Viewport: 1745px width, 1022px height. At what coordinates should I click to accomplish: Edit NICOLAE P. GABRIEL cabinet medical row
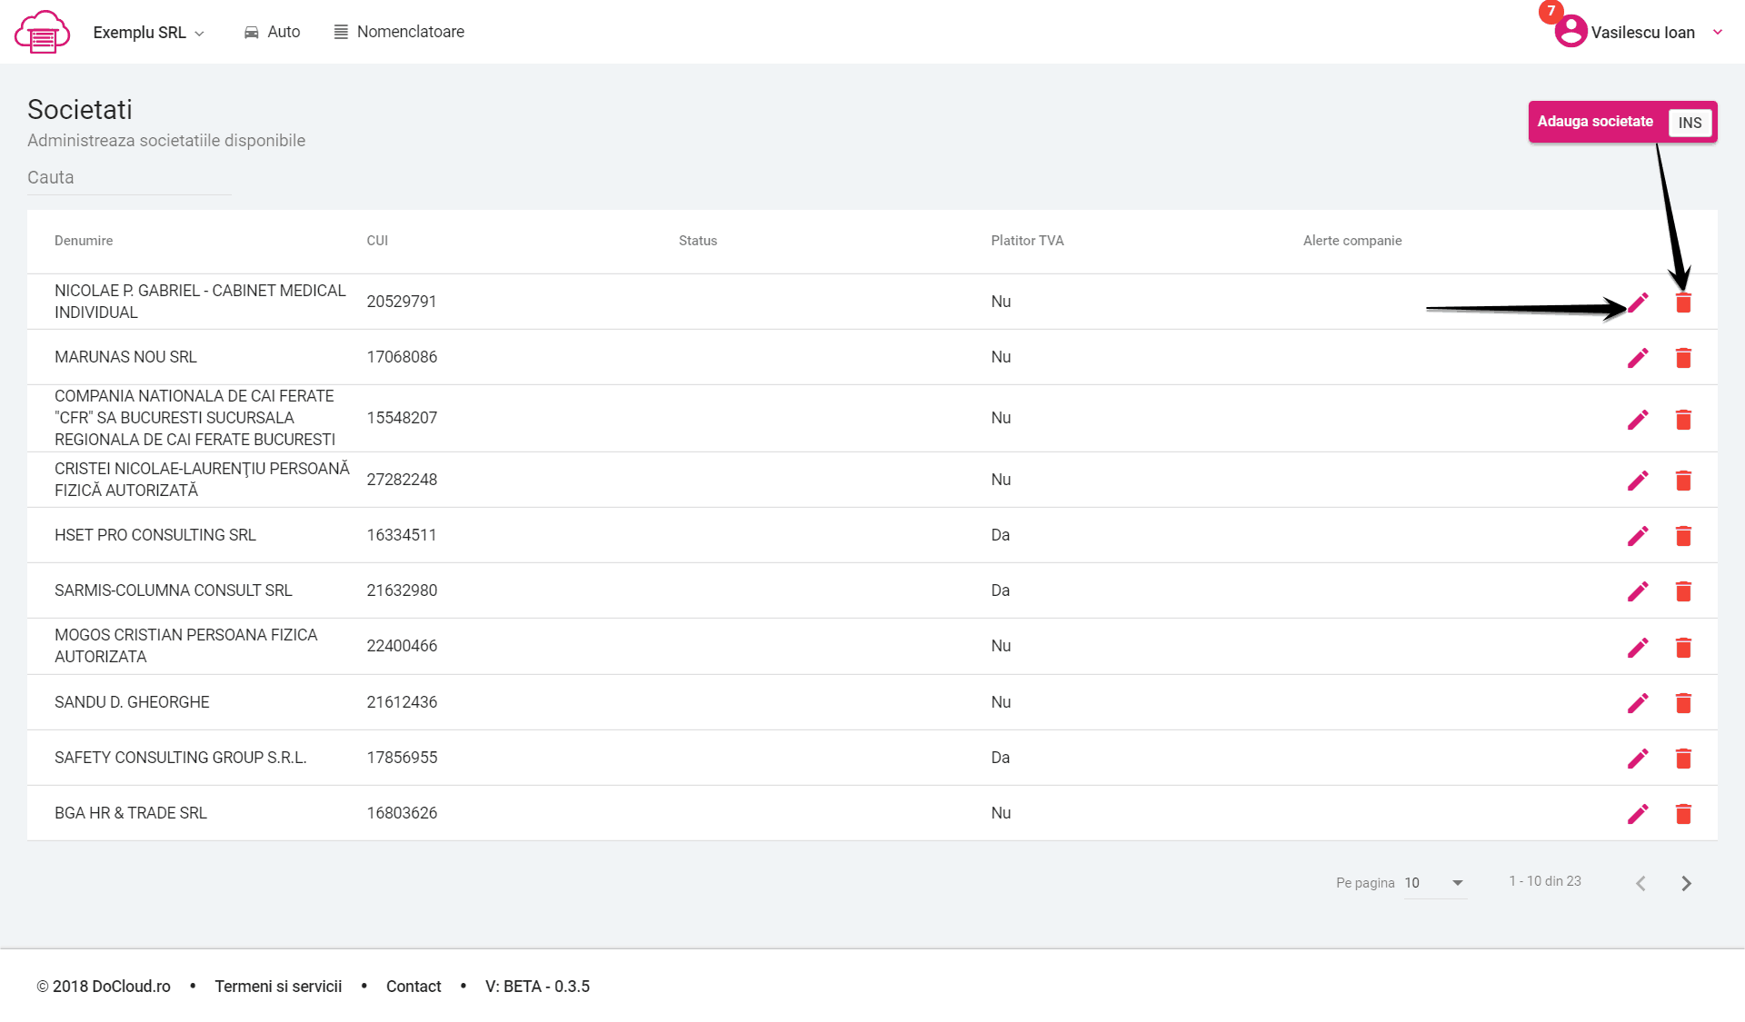[1638, 303]
